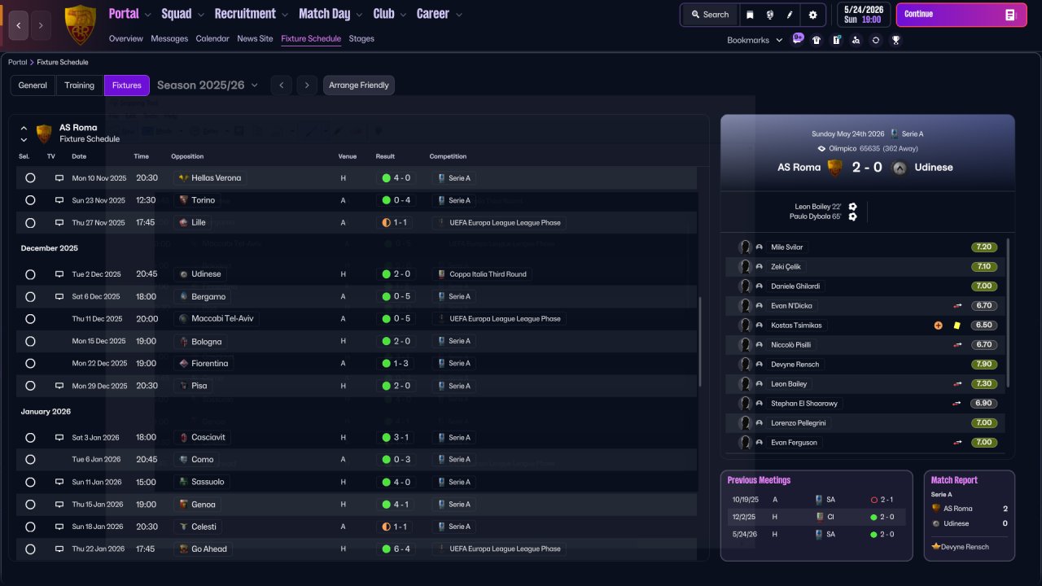Click the player search bookmark icon
This screenshot has width=1042, height=586.
[x=856, y=40]
